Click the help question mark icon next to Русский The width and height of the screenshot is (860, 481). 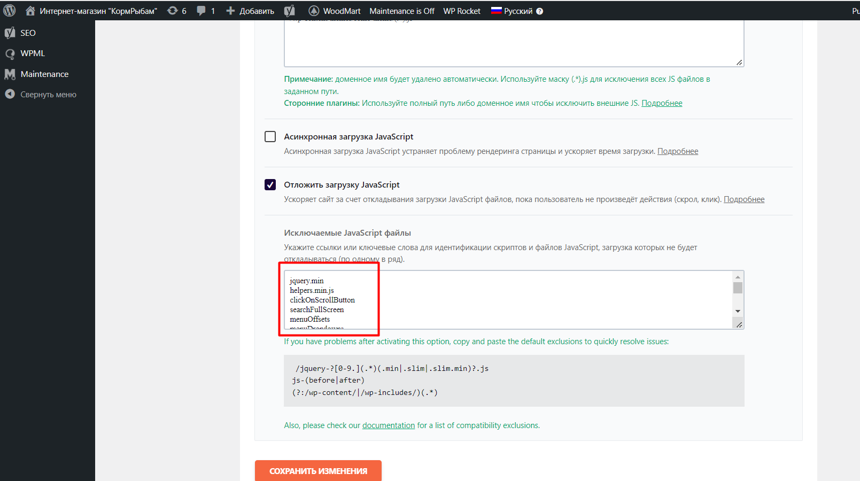(540, 11)
